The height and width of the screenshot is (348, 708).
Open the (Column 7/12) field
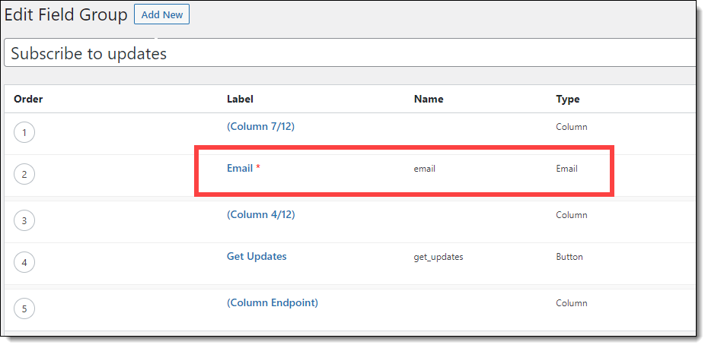[260, 127]
